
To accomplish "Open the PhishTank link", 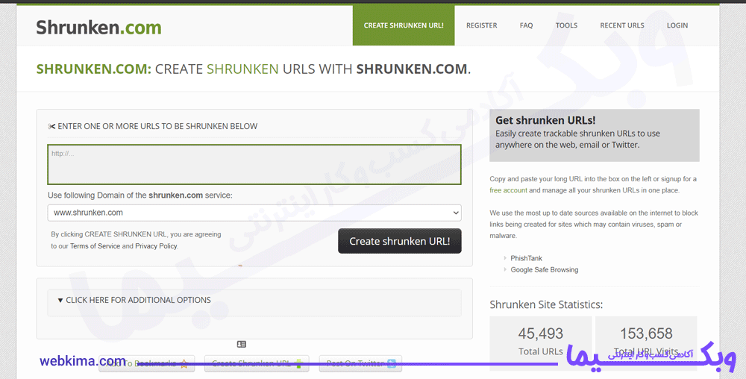I will [x=526, y=258].
